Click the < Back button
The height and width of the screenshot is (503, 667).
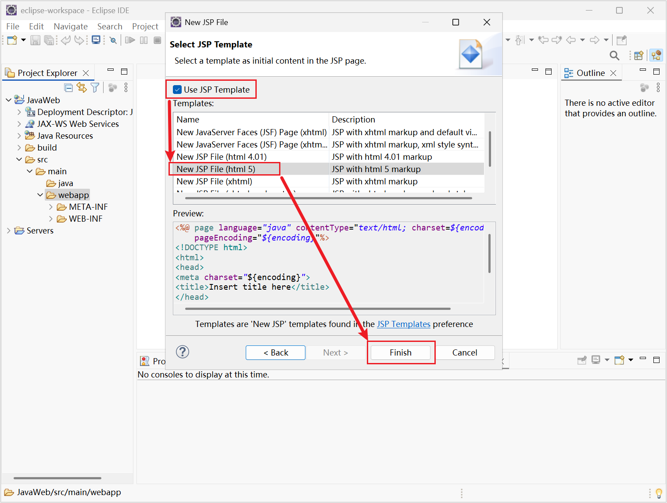(x=276, y=352)
